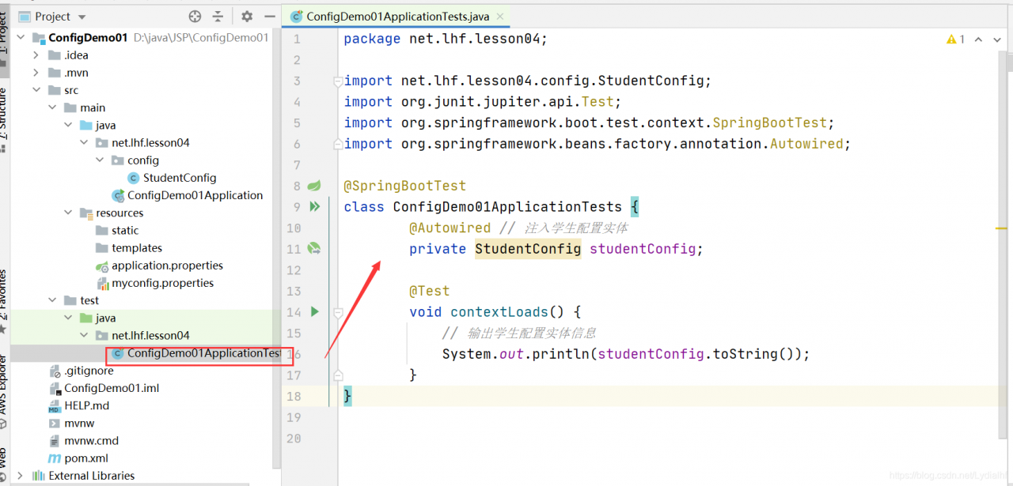The height and width of the screenshot is (486, 1013).
Task: Open HELP.md file
Action: 79,405
